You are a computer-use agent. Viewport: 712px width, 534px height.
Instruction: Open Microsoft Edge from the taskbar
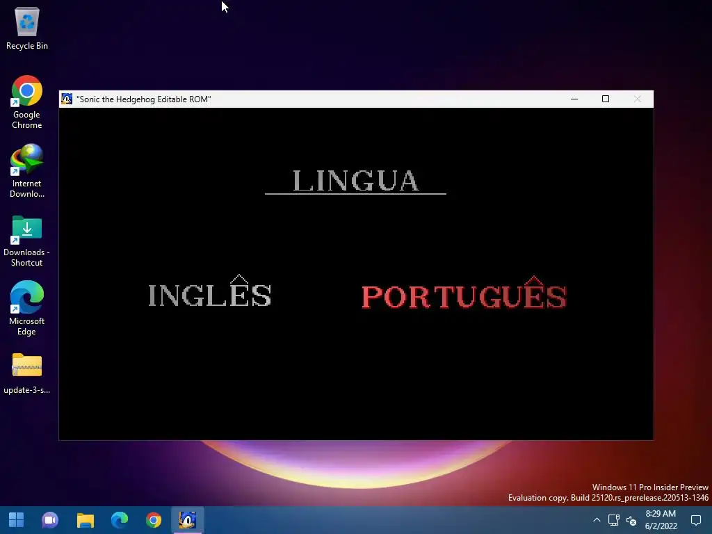click(x=120, y=520)
